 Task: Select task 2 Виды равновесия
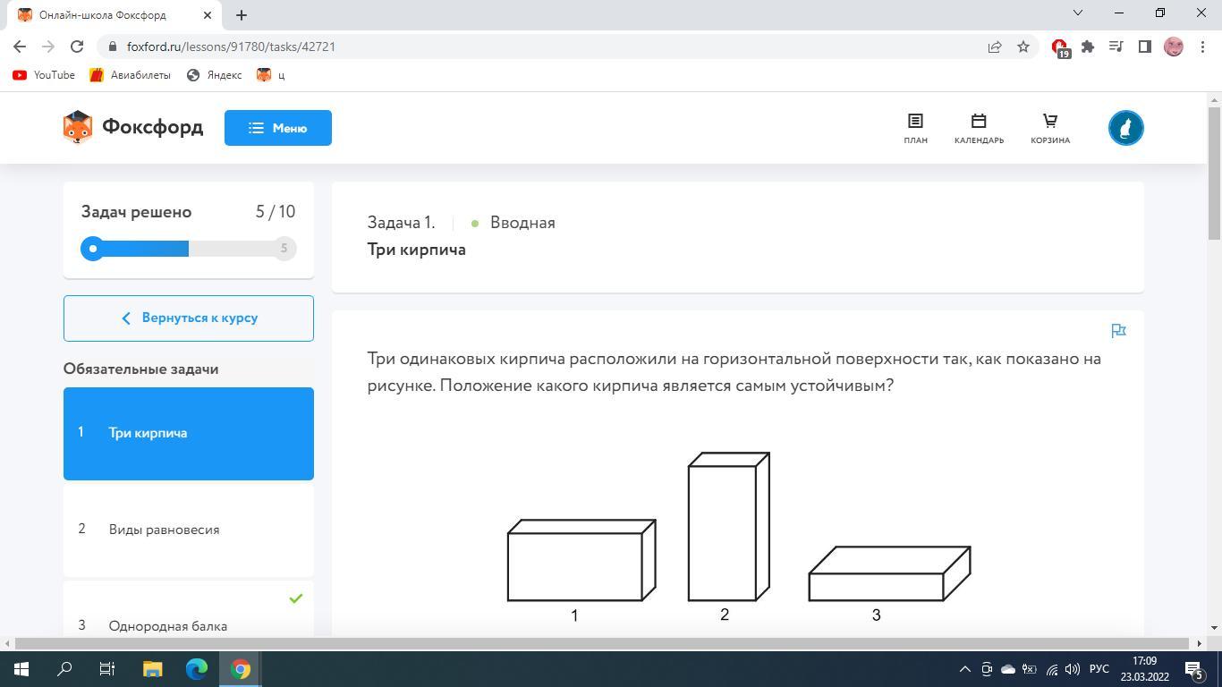point(188,530)
